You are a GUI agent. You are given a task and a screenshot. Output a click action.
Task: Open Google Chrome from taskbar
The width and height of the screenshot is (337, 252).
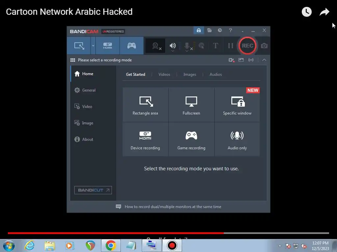(111, 245)
